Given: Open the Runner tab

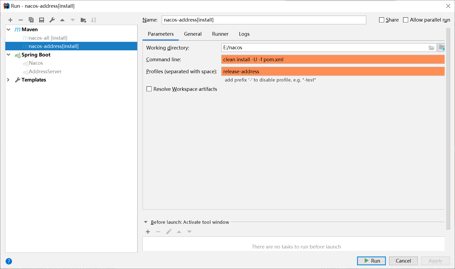Looking at the screenshot, I should [220, 34].
